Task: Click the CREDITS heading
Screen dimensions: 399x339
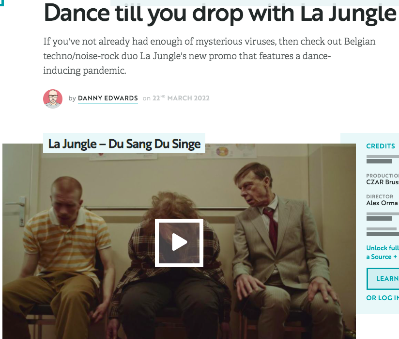Action: [381, 146]
